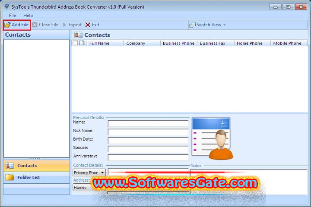Sort by Mobile Phone column
The width and height of the screenshot is (311, 207).
[x=289, y=43]
